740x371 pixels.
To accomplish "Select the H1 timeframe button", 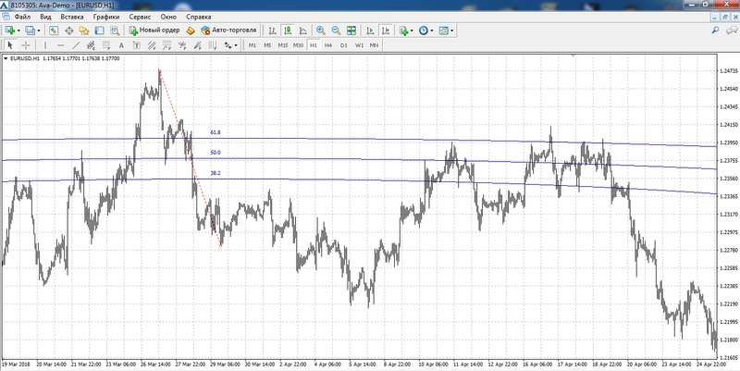I will click(314, 45).
